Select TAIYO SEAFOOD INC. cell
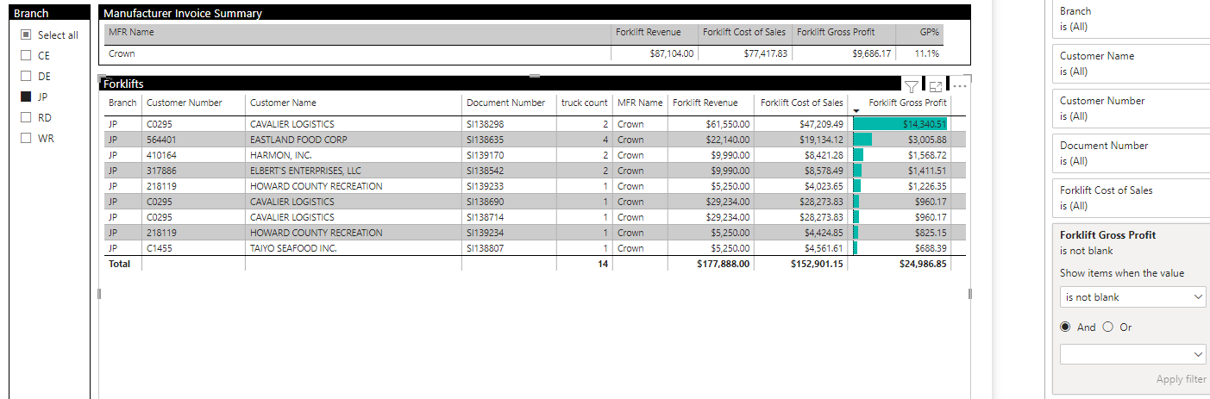Viewport: 1210px width, 399px height. pos(293,248)
